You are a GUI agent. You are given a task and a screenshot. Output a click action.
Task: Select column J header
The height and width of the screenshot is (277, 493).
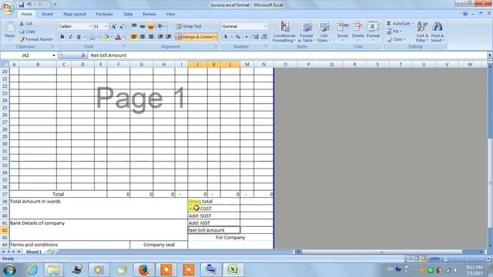[197, 65]
